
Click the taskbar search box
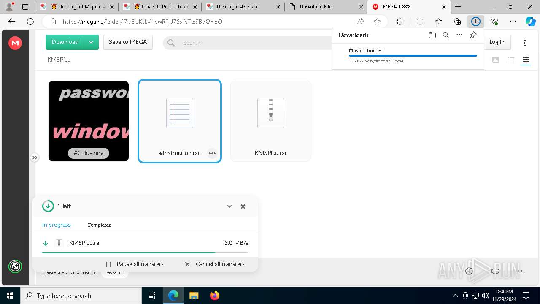[x=81, y=296]
